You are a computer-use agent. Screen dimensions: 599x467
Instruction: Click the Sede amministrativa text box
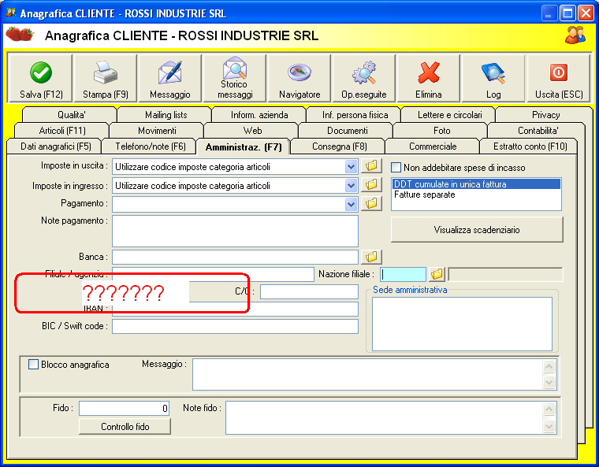tap(462, 324)
